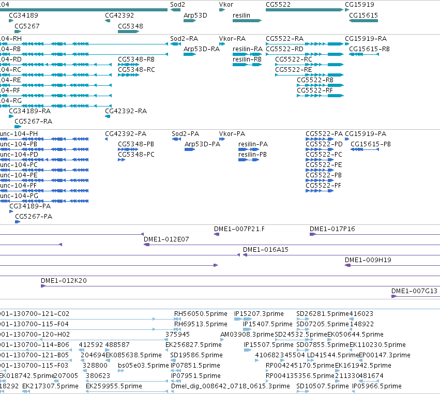
Task: Select the CG5522-PF protein label
Action: [323, 185]
